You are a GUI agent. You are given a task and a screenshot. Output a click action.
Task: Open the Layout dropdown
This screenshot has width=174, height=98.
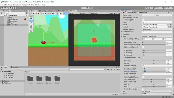[x=168, y=8]
